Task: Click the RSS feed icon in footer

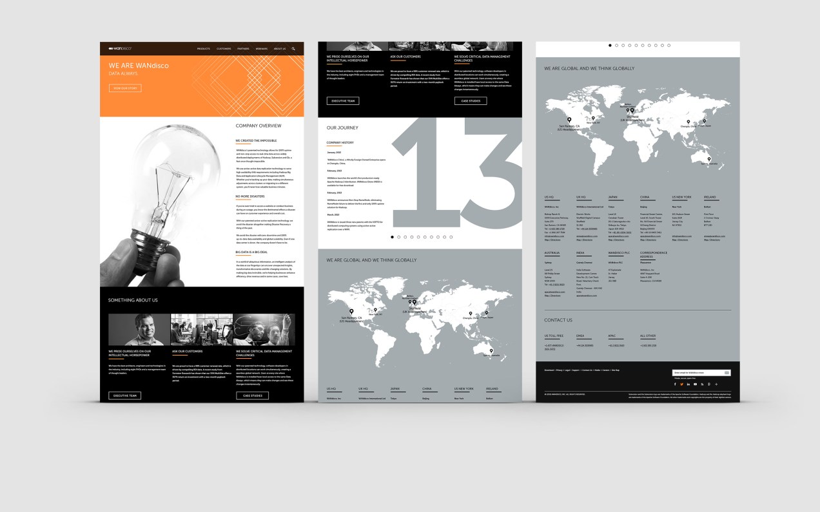Action: tap(702, 384)
